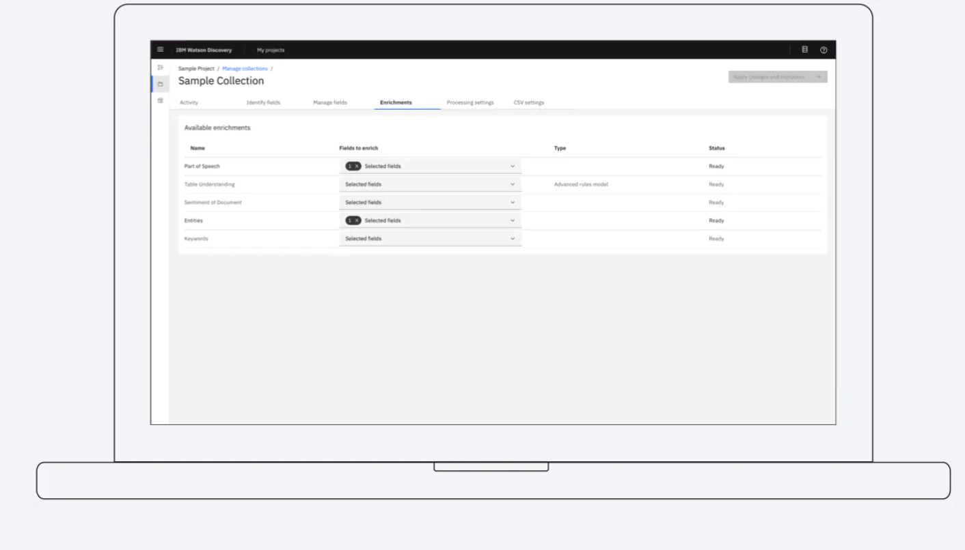Open My projects from the header
The height and width of the screenshot is (550, 965).
click(x=271, y=50)
